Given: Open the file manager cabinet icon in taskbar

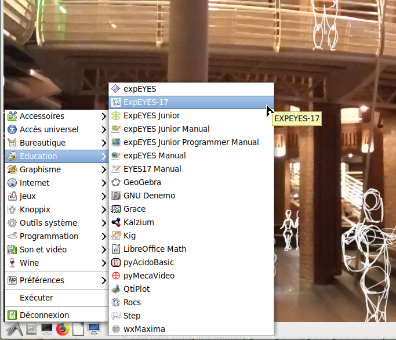Looking at the screenshot, I should coord(32,330).
